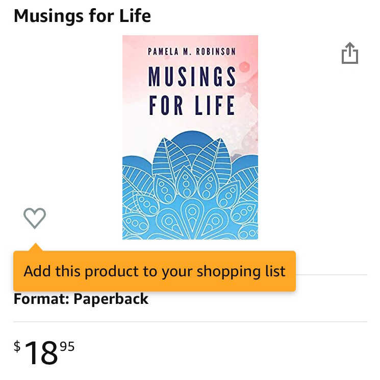Click the tooltip's pointer arrow under heart
The height and width of the screenshot is (380, 380).
point(36,247)
